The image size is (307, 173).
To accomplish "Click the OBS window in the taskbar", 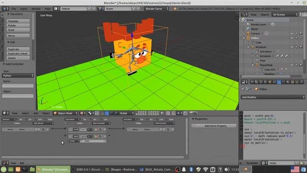I will point(88,169).
